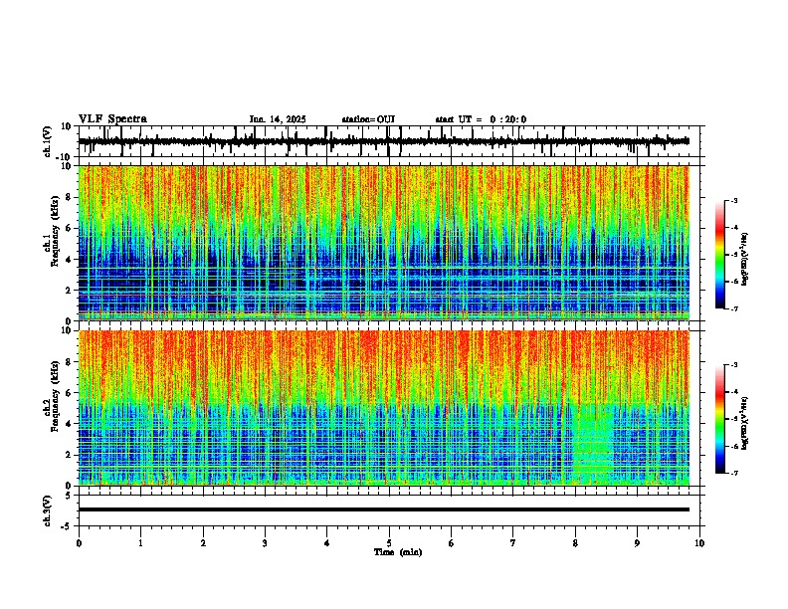
Task: Click the date text "Jan. 14, 2025"
Action: (278, 119)
